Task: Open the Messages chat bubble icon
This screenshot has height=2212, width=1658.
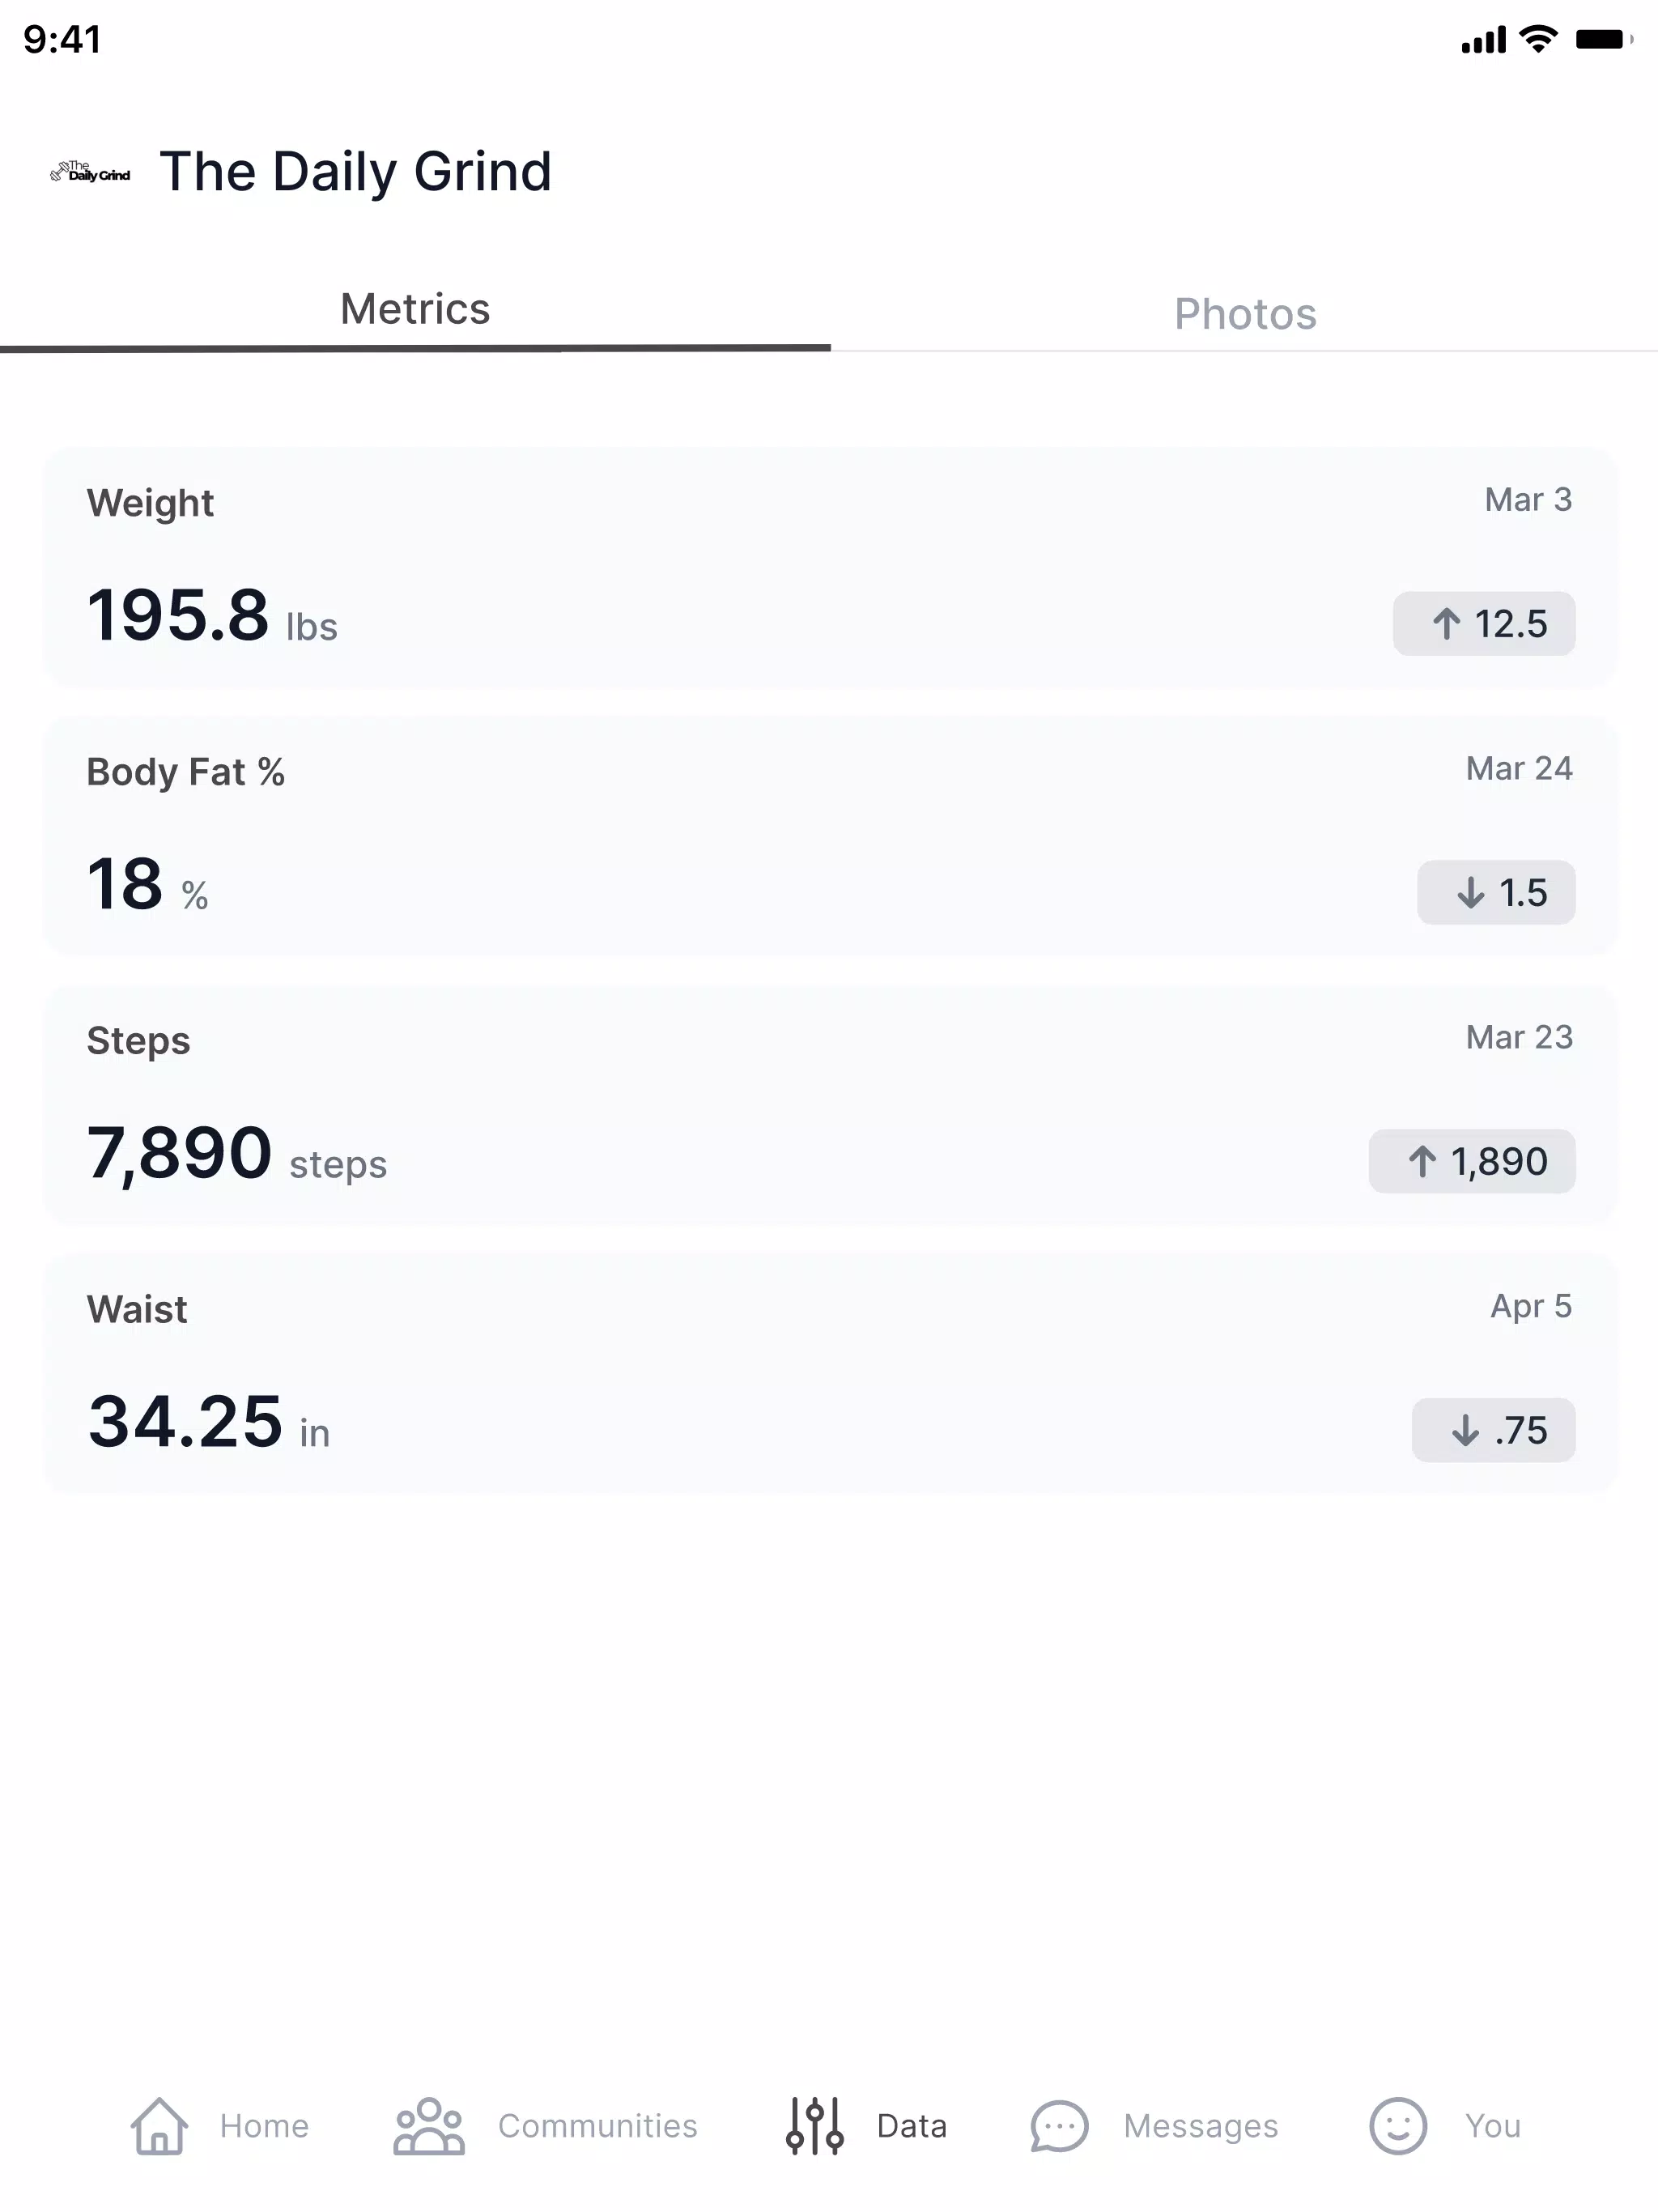Action: point(1059,2125)
